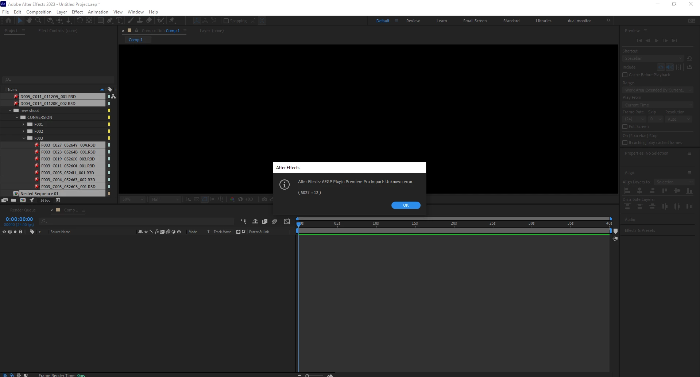Viewport: 700px width, 377px height.
Task: Select the Eraser tool
Action: click(x=149, y=21)
